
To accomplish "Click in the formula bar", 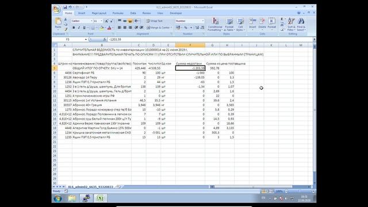I will 210,40.
